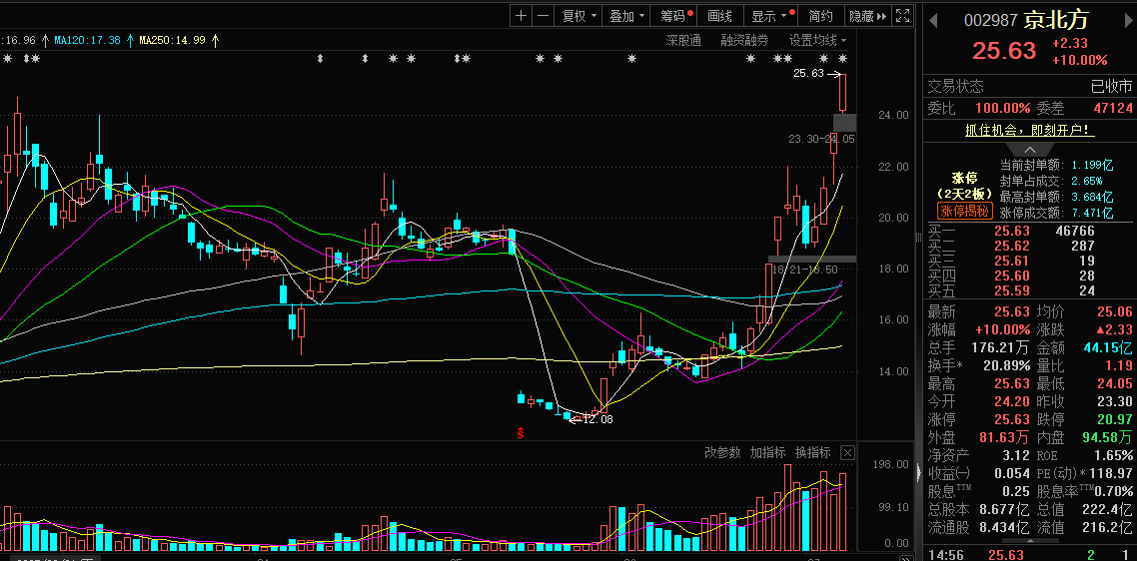Click the 总值 market cap 222.4亿
Screen dimensions: 1137x561
pos(1107,509)
